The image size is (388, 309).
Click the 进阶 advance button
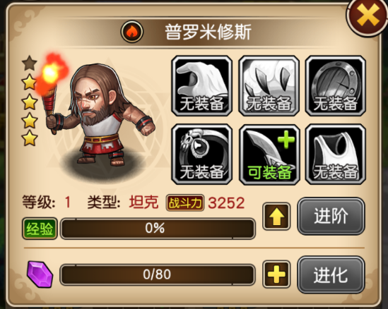tap(331, 216)
